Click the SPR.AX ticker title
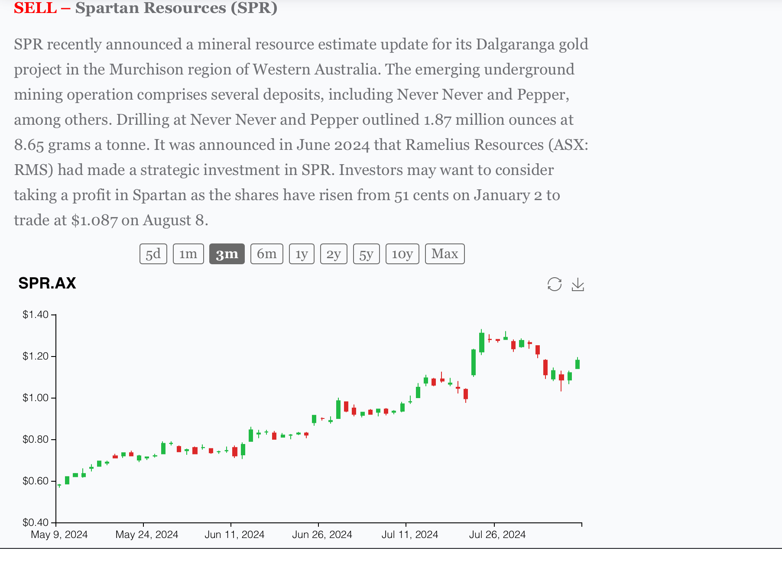Image resolution: width=782 pixels, height=564 pixels. click(x=47, y=283)
